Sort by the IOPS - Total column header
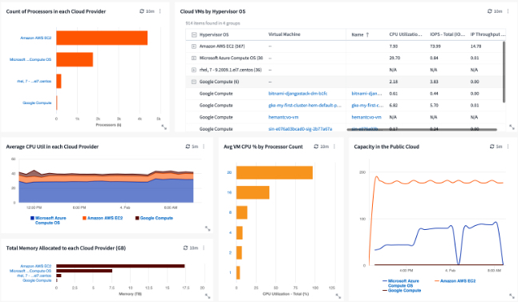 [x=447, y=34]
